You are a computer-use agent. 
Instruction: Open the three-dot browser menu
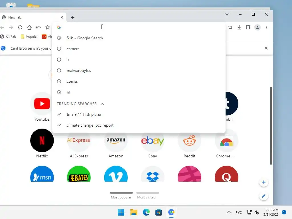(267, 27)
